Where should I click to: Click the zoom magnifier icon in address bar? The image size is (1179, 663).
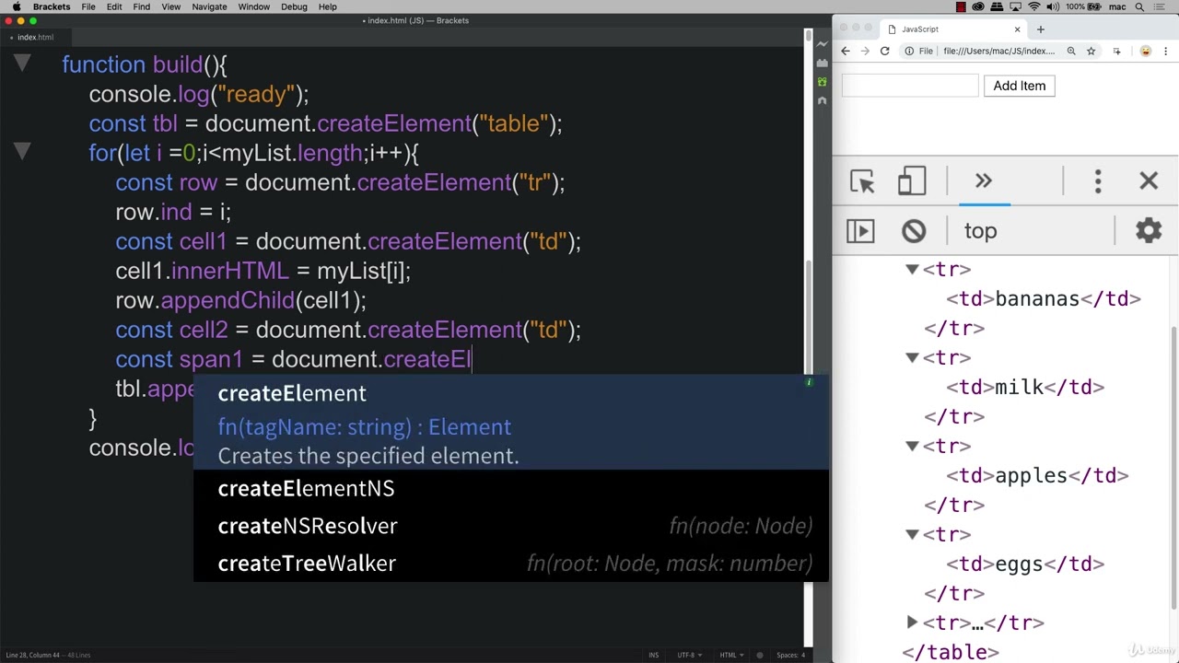1071,52
